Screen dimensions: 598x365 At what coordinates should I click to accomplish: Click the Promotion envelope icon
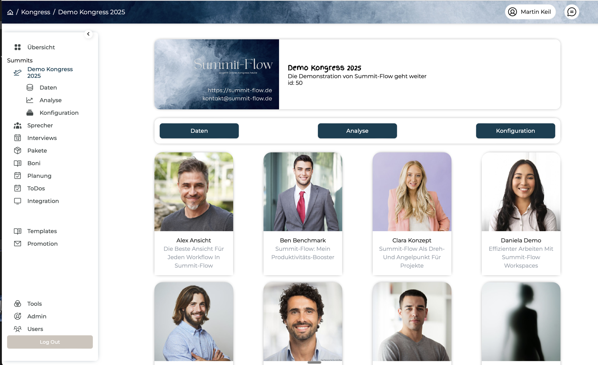coord(18,244)
